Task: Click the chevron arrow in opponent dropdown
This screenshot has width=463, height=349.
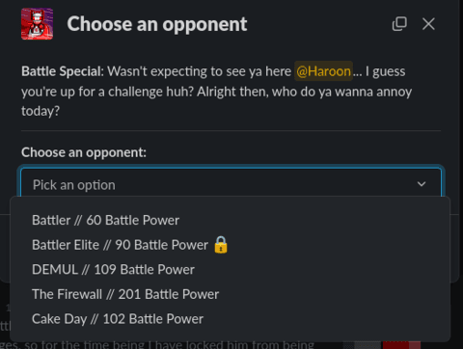Action: (422, 184)
